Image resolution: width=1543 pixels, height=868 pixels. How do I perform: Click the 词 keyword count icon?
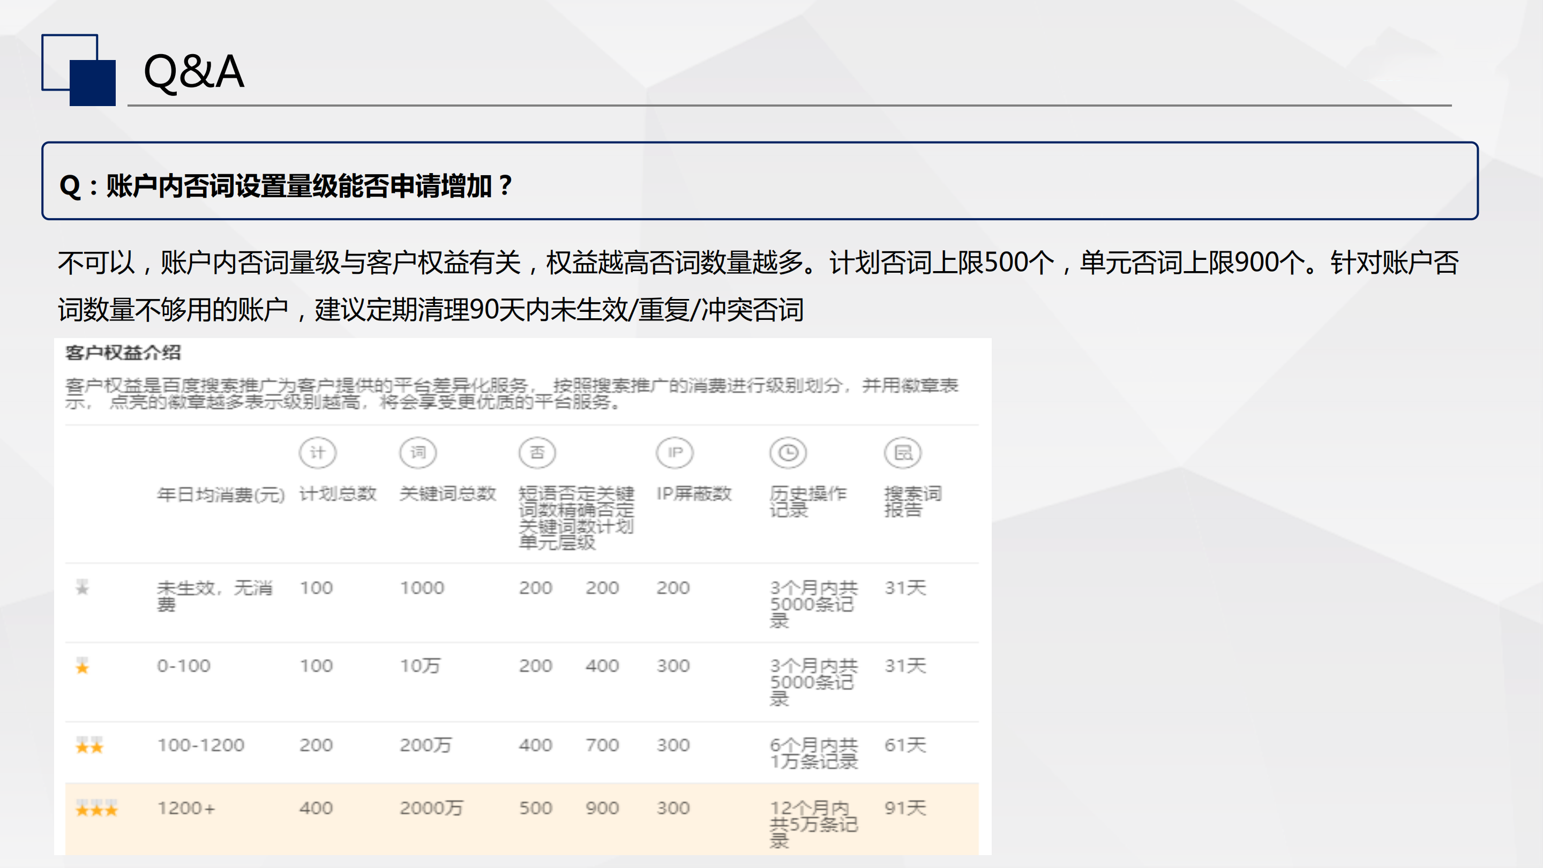point(418,453)
